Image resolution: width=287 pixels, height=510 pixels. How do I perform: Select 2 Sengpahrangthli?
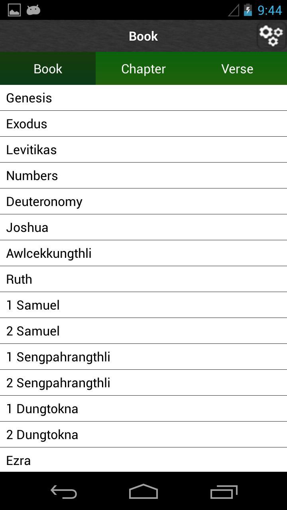point(143,382)
